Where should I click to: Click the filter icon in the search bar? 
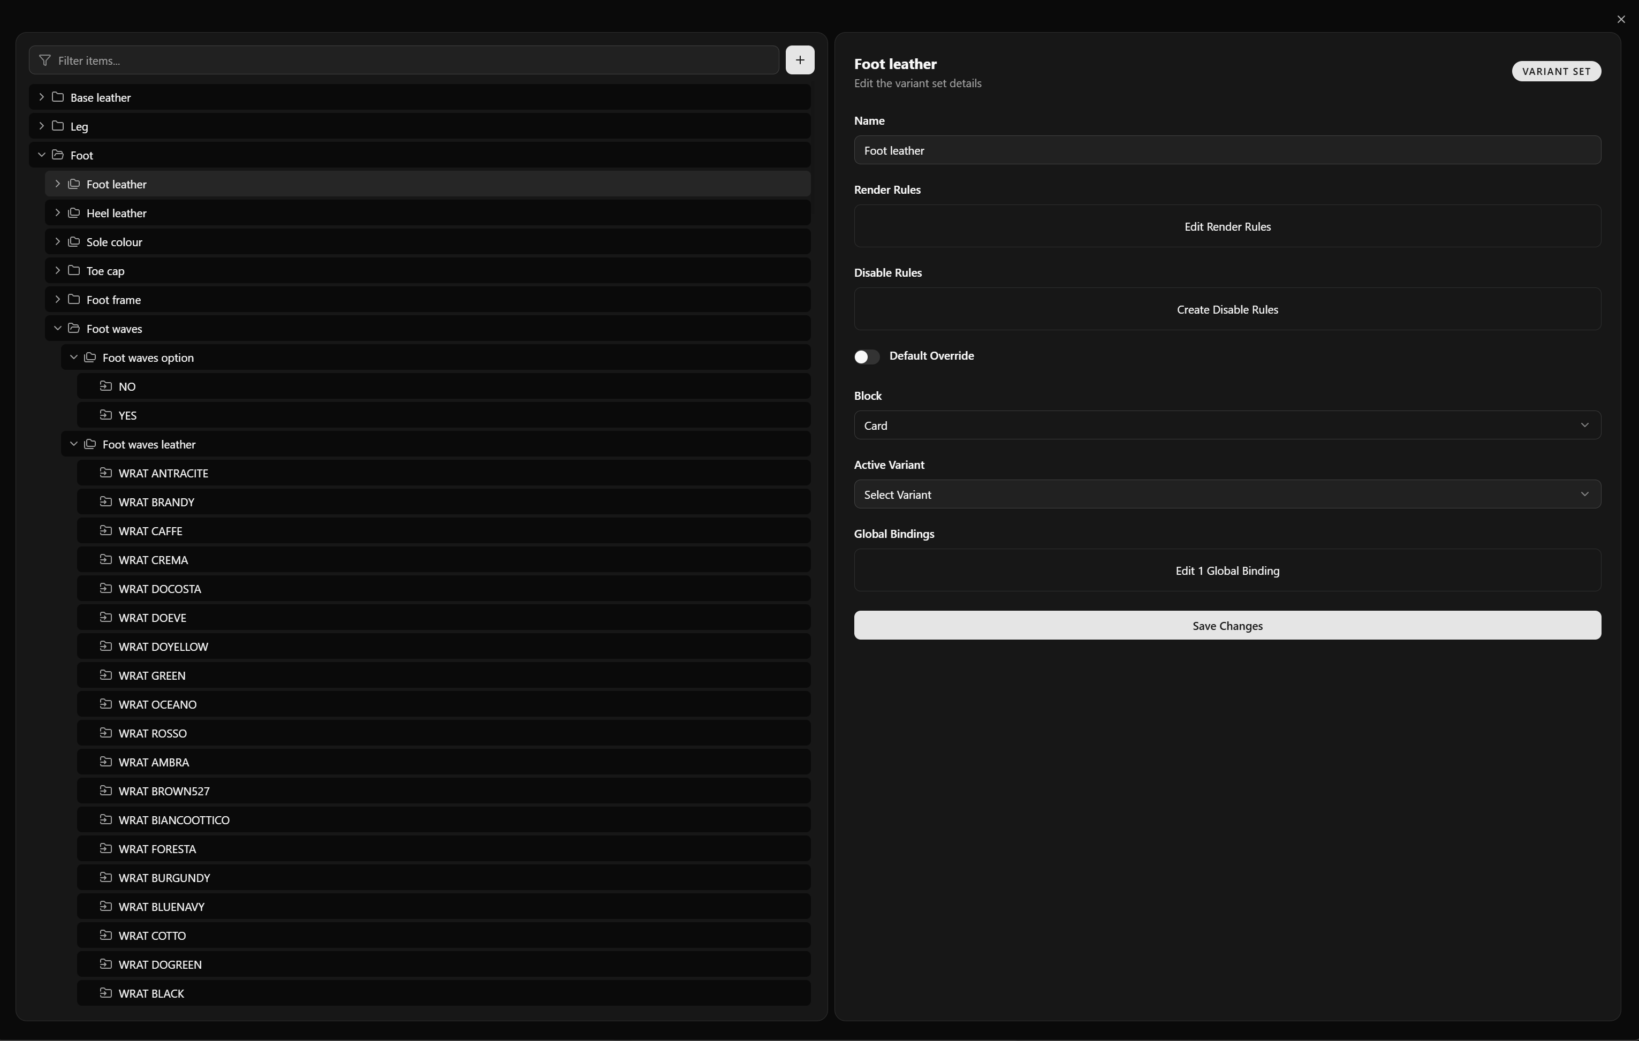click(45, 60)
